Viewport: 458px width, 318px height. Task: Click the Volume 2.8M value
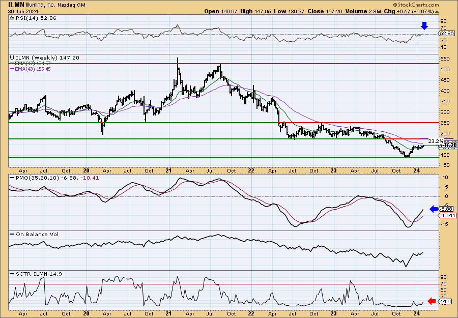(x=363, y=11)
